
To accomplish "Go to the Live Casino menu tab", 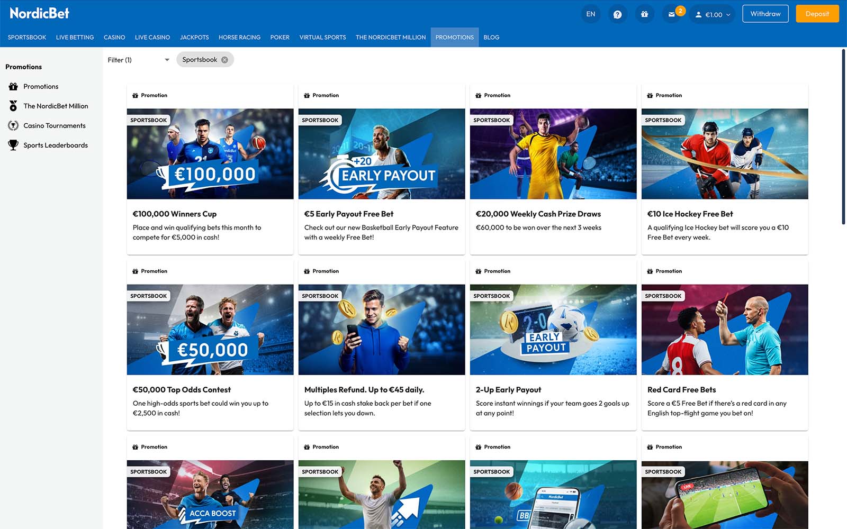I will (152, 38).
